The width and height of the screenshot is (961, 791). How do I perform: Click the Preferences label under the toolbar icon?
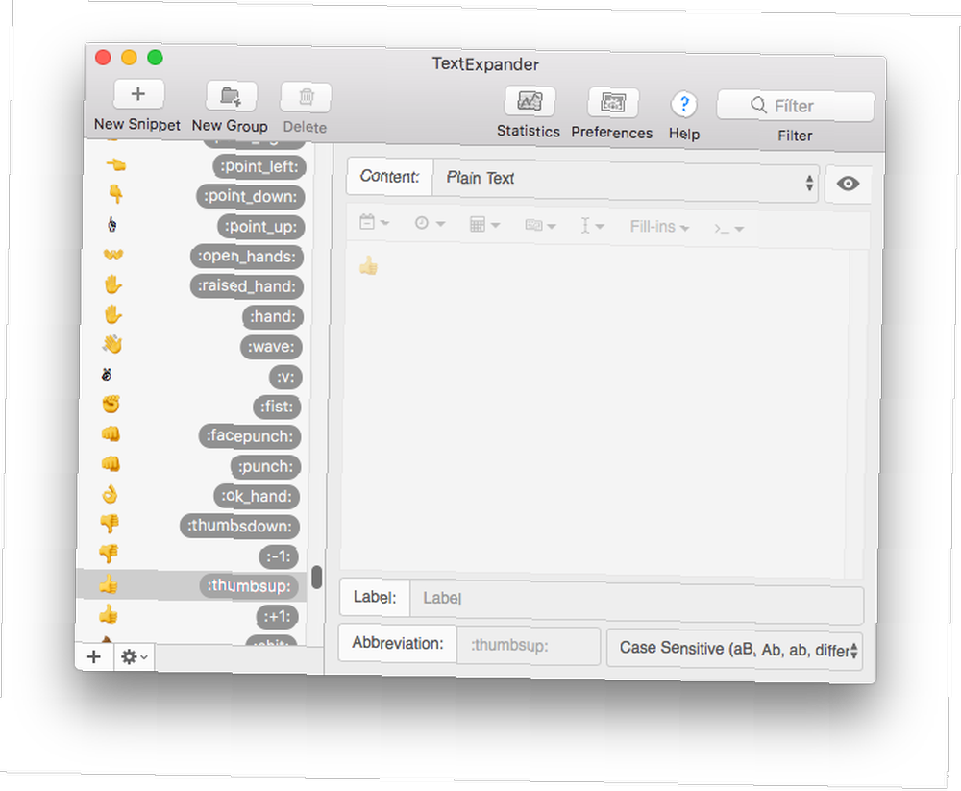point(611,133)
